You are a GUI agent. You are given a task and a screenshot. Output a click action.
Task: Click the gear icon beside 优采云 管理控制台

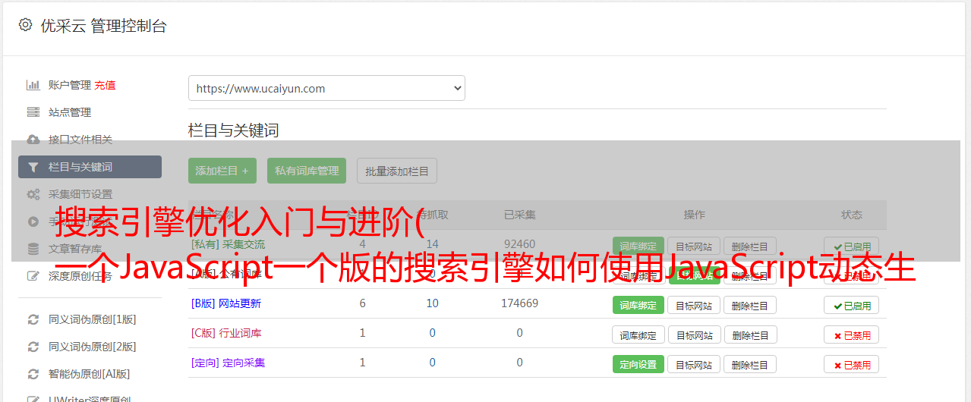(25, 25)
